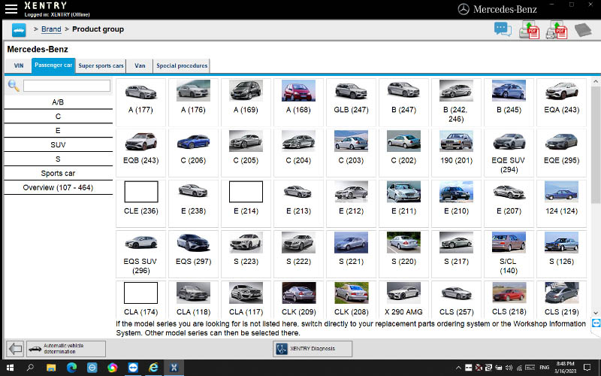Open the system tray overflow chevron
The image size is (601, 376).
458,368
